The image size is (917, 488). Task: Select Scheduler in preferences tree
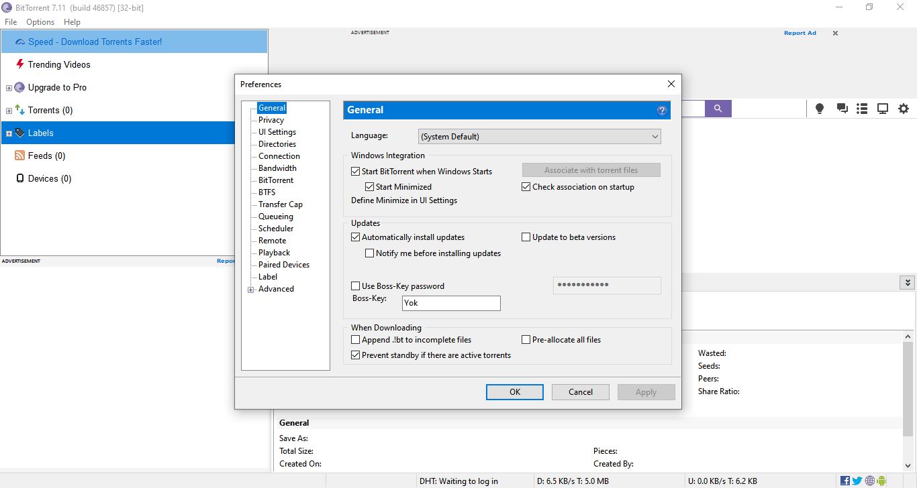[x=276, y=229]
